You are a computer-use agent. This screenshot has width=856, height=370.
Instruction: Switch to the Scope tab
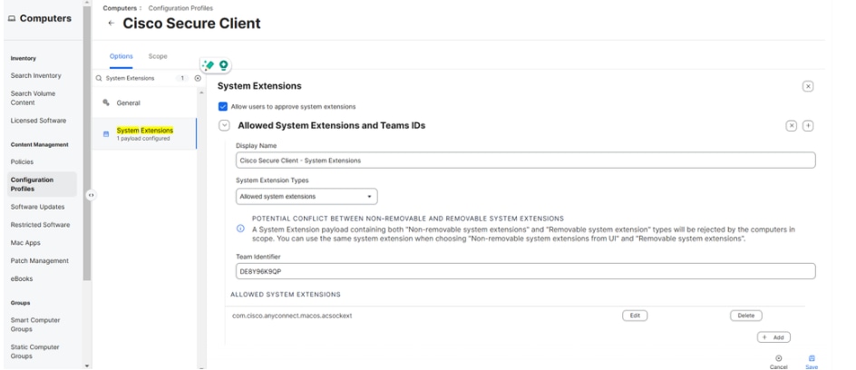coord(170,56)
